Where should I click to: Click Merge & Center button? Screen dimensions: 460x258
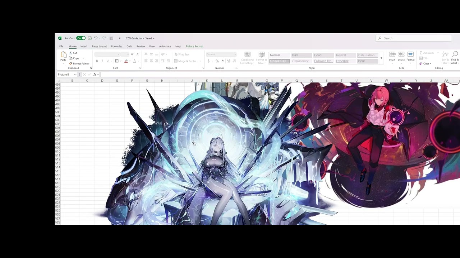coord(185,61)
